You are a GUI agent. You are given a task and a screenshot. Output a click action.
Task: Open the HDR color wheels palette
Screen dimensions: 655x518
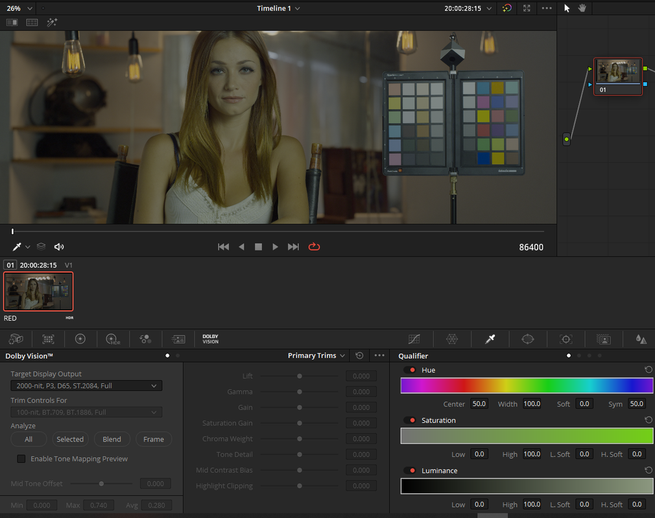pos(113,339)
